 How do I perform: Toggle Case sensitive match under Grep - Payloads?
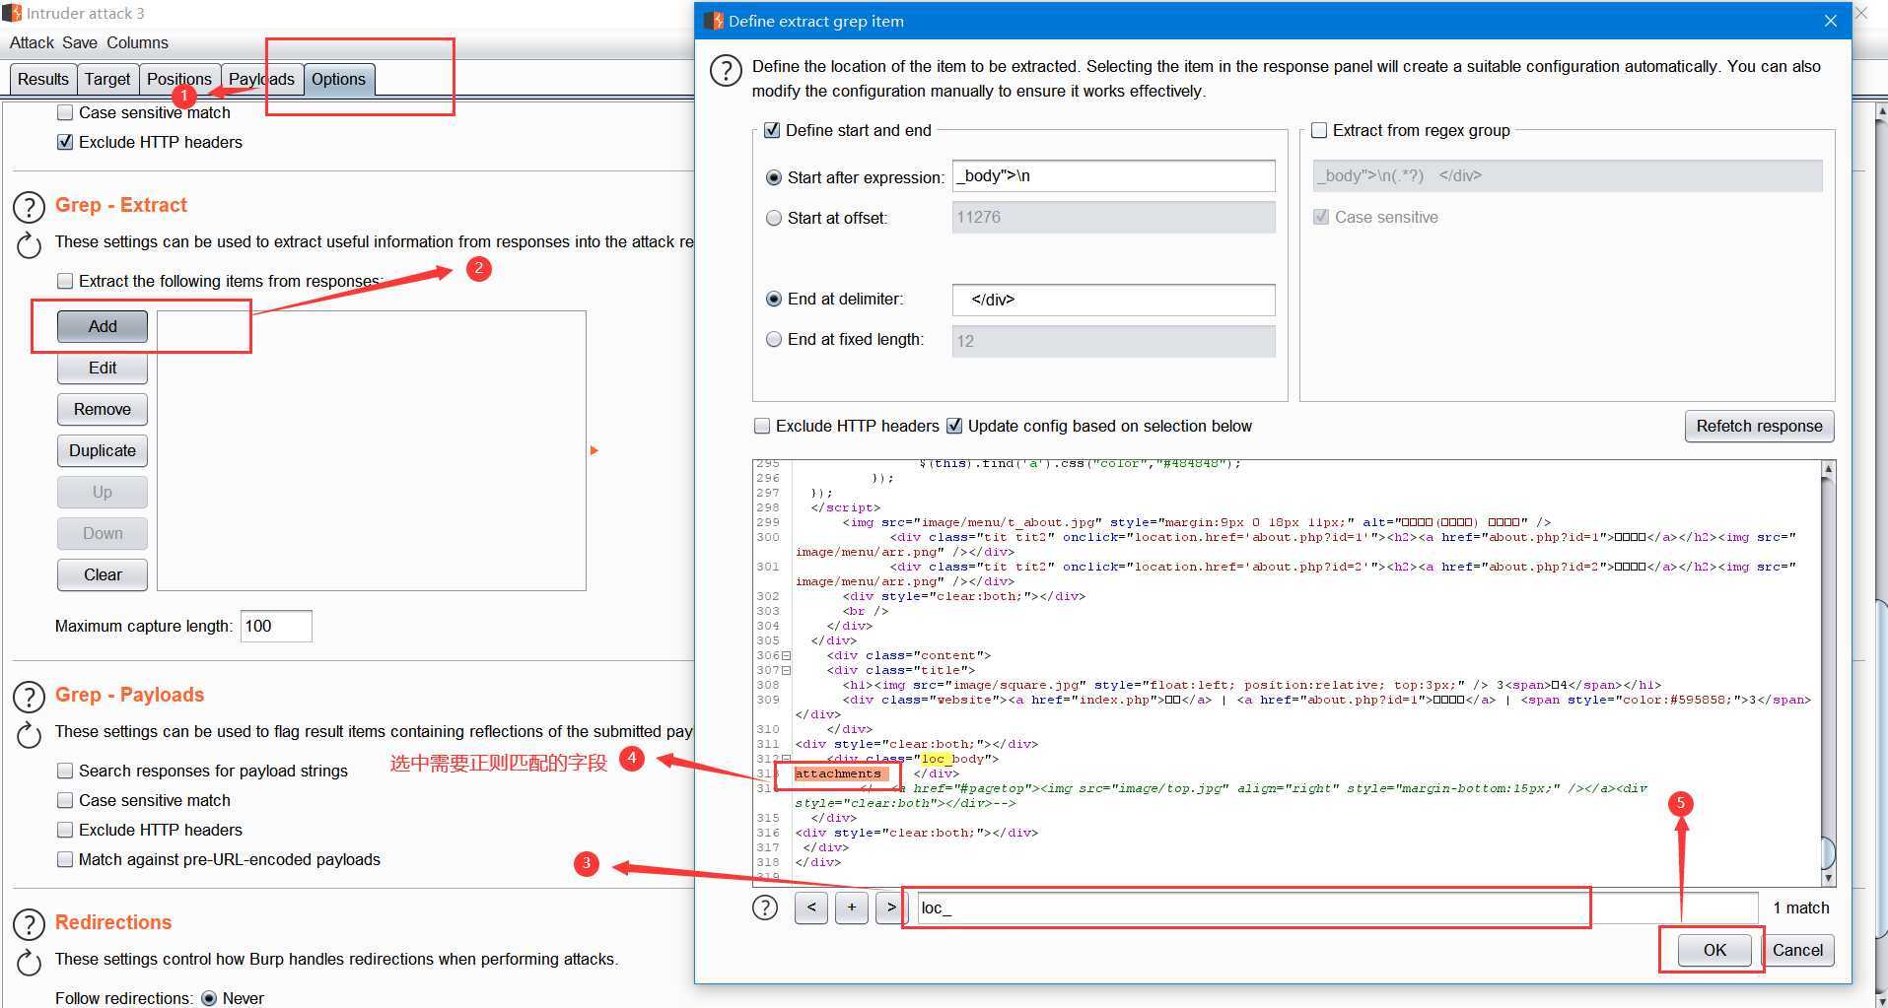click(65, 800)
